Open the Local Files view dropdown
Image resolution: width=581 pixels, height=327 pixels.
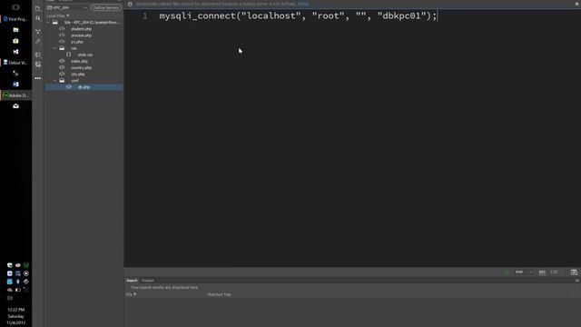(58, 16)
